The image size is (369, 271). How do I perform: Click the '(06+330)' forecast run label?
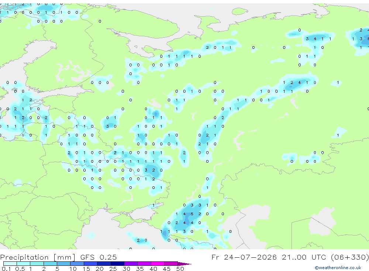click(350, 257)
